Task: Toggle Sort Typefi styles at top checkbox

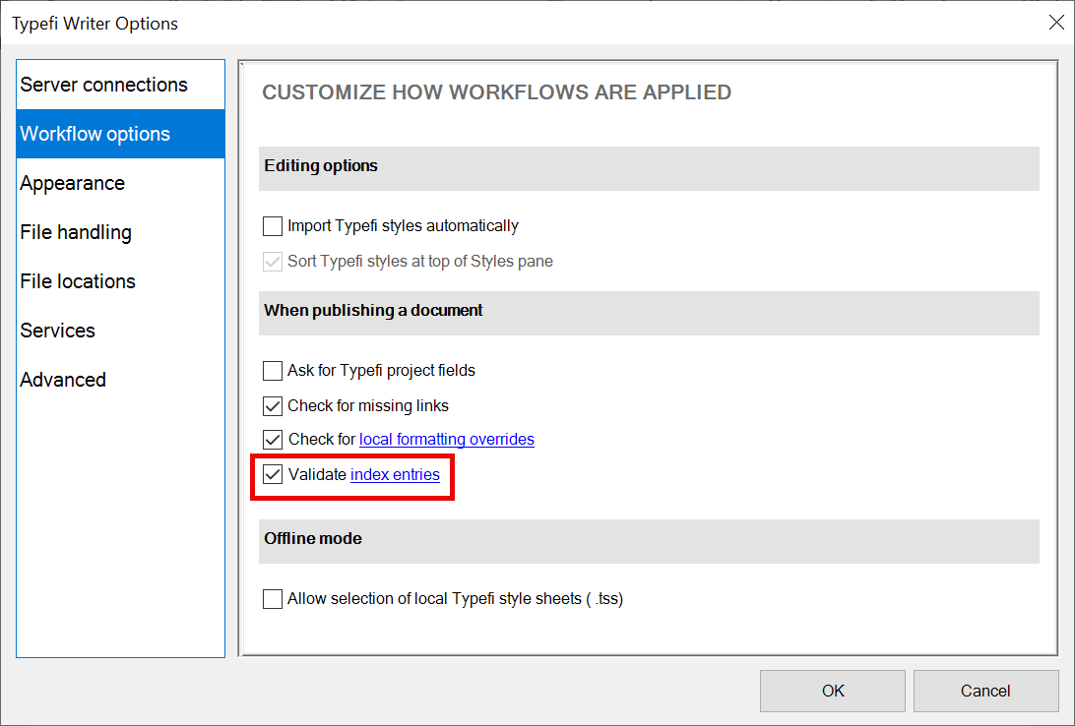Action: 273,262
